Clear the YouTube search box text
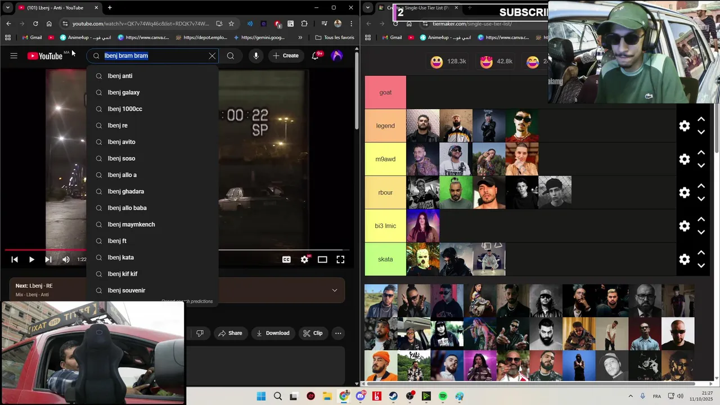 tap(212, 56)
